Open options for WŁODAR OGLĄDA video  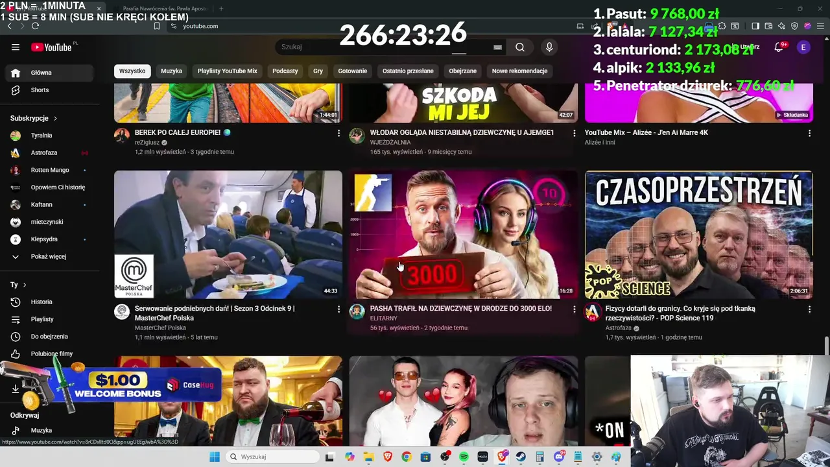[574, 133]
